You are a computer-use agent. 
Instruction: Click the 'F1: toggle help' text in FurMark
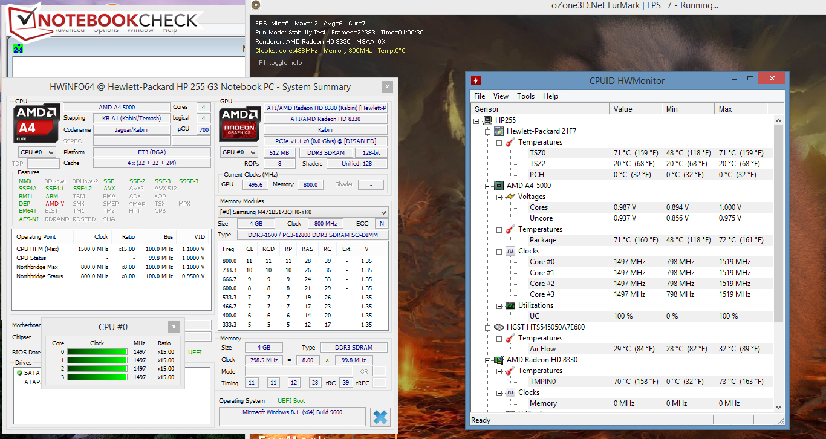pos(279,63)
